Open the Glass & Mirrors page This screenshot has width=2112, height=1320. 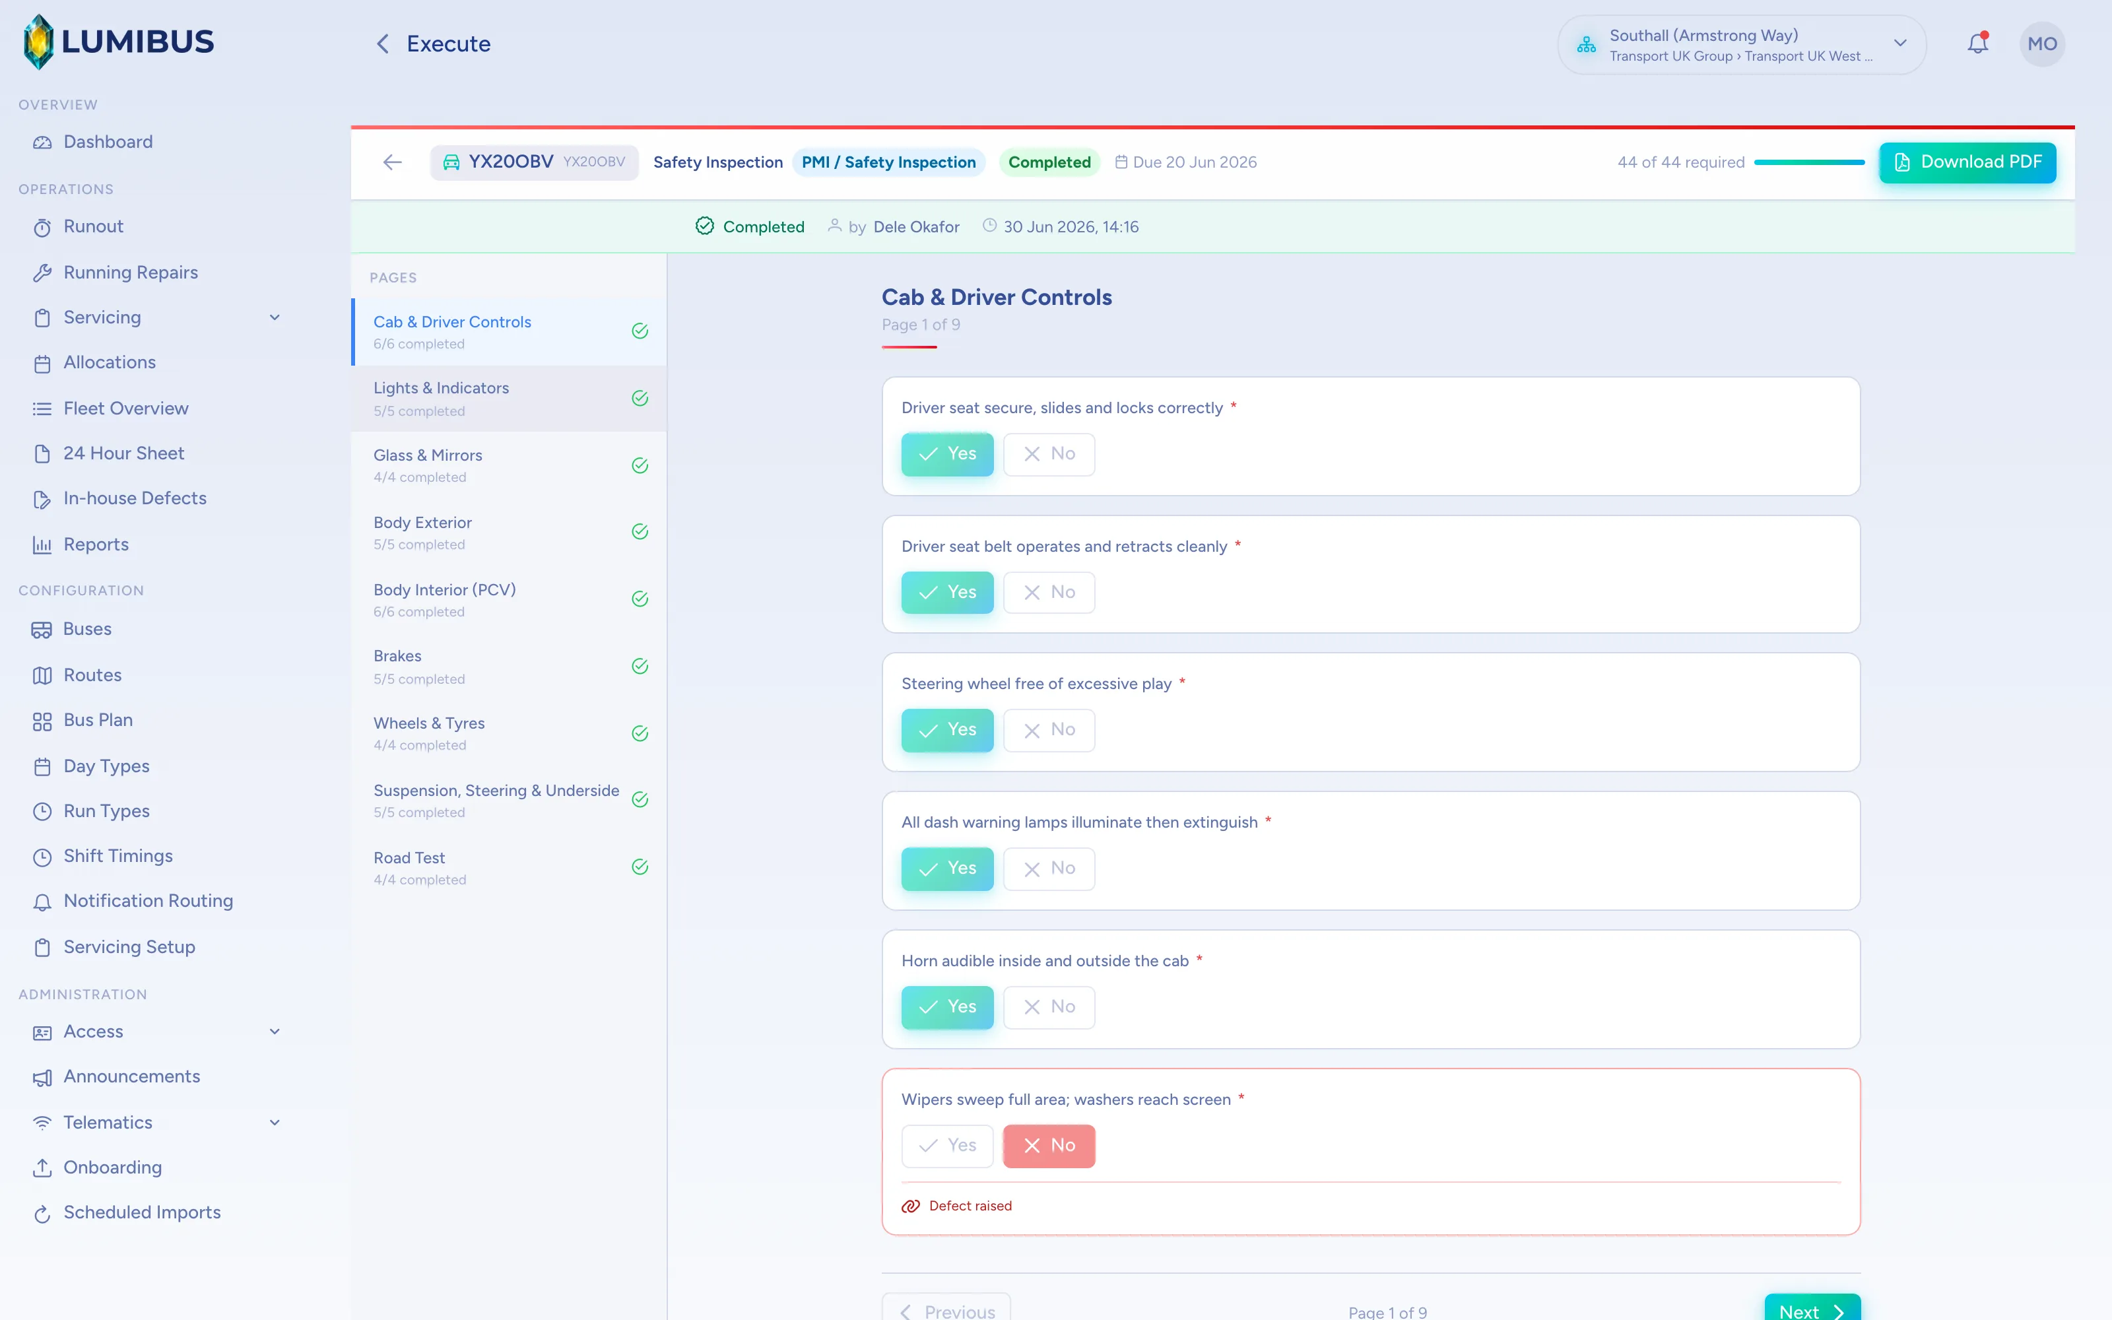509,465
